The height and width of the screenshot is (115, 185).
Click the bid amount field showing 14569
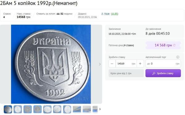pyautogui.click(x=126, y=64)
